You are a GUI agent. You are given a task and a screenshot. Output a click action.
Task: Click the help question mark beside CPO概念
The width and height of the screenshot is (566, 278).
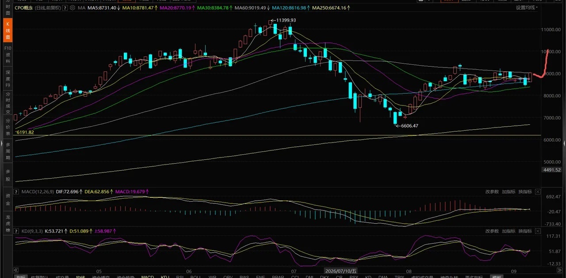pos(65,8)
